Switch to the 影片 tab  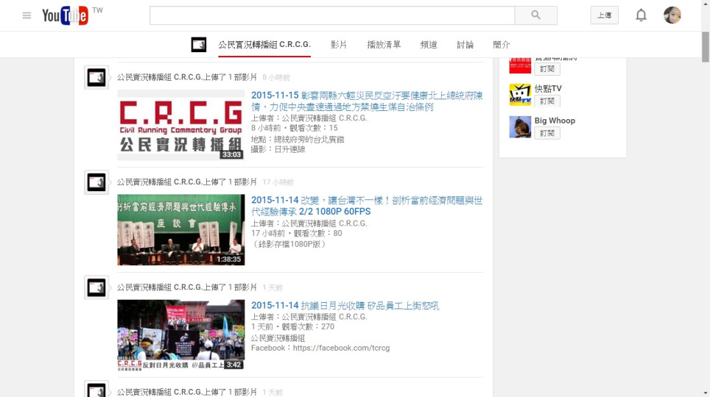pos(339,44)
